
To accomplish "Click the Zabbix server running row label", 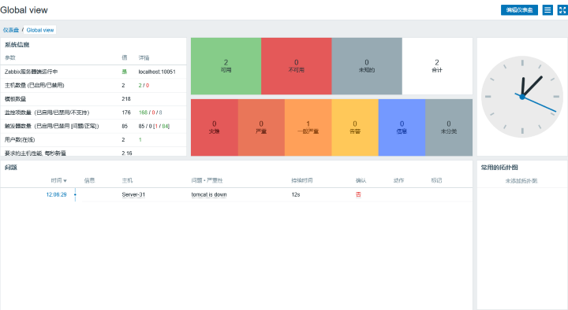I will (31, 72).
